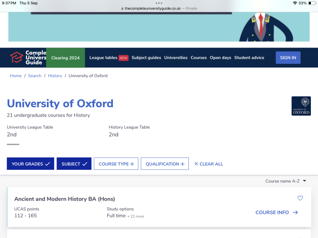Favorite the Ancient and Modern History course

(300, 198)
